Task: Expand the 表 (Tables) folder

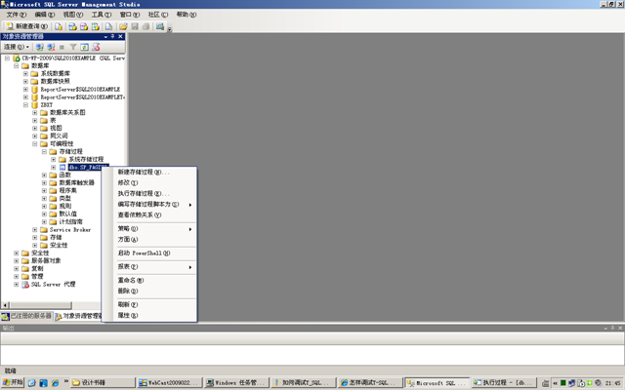Action: (x=35, y=121)
